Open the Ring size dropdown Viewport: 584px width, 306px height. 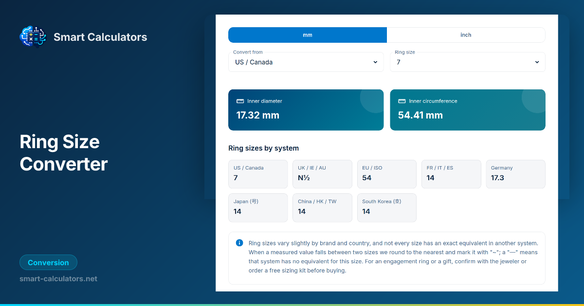[x=468, y=62]
